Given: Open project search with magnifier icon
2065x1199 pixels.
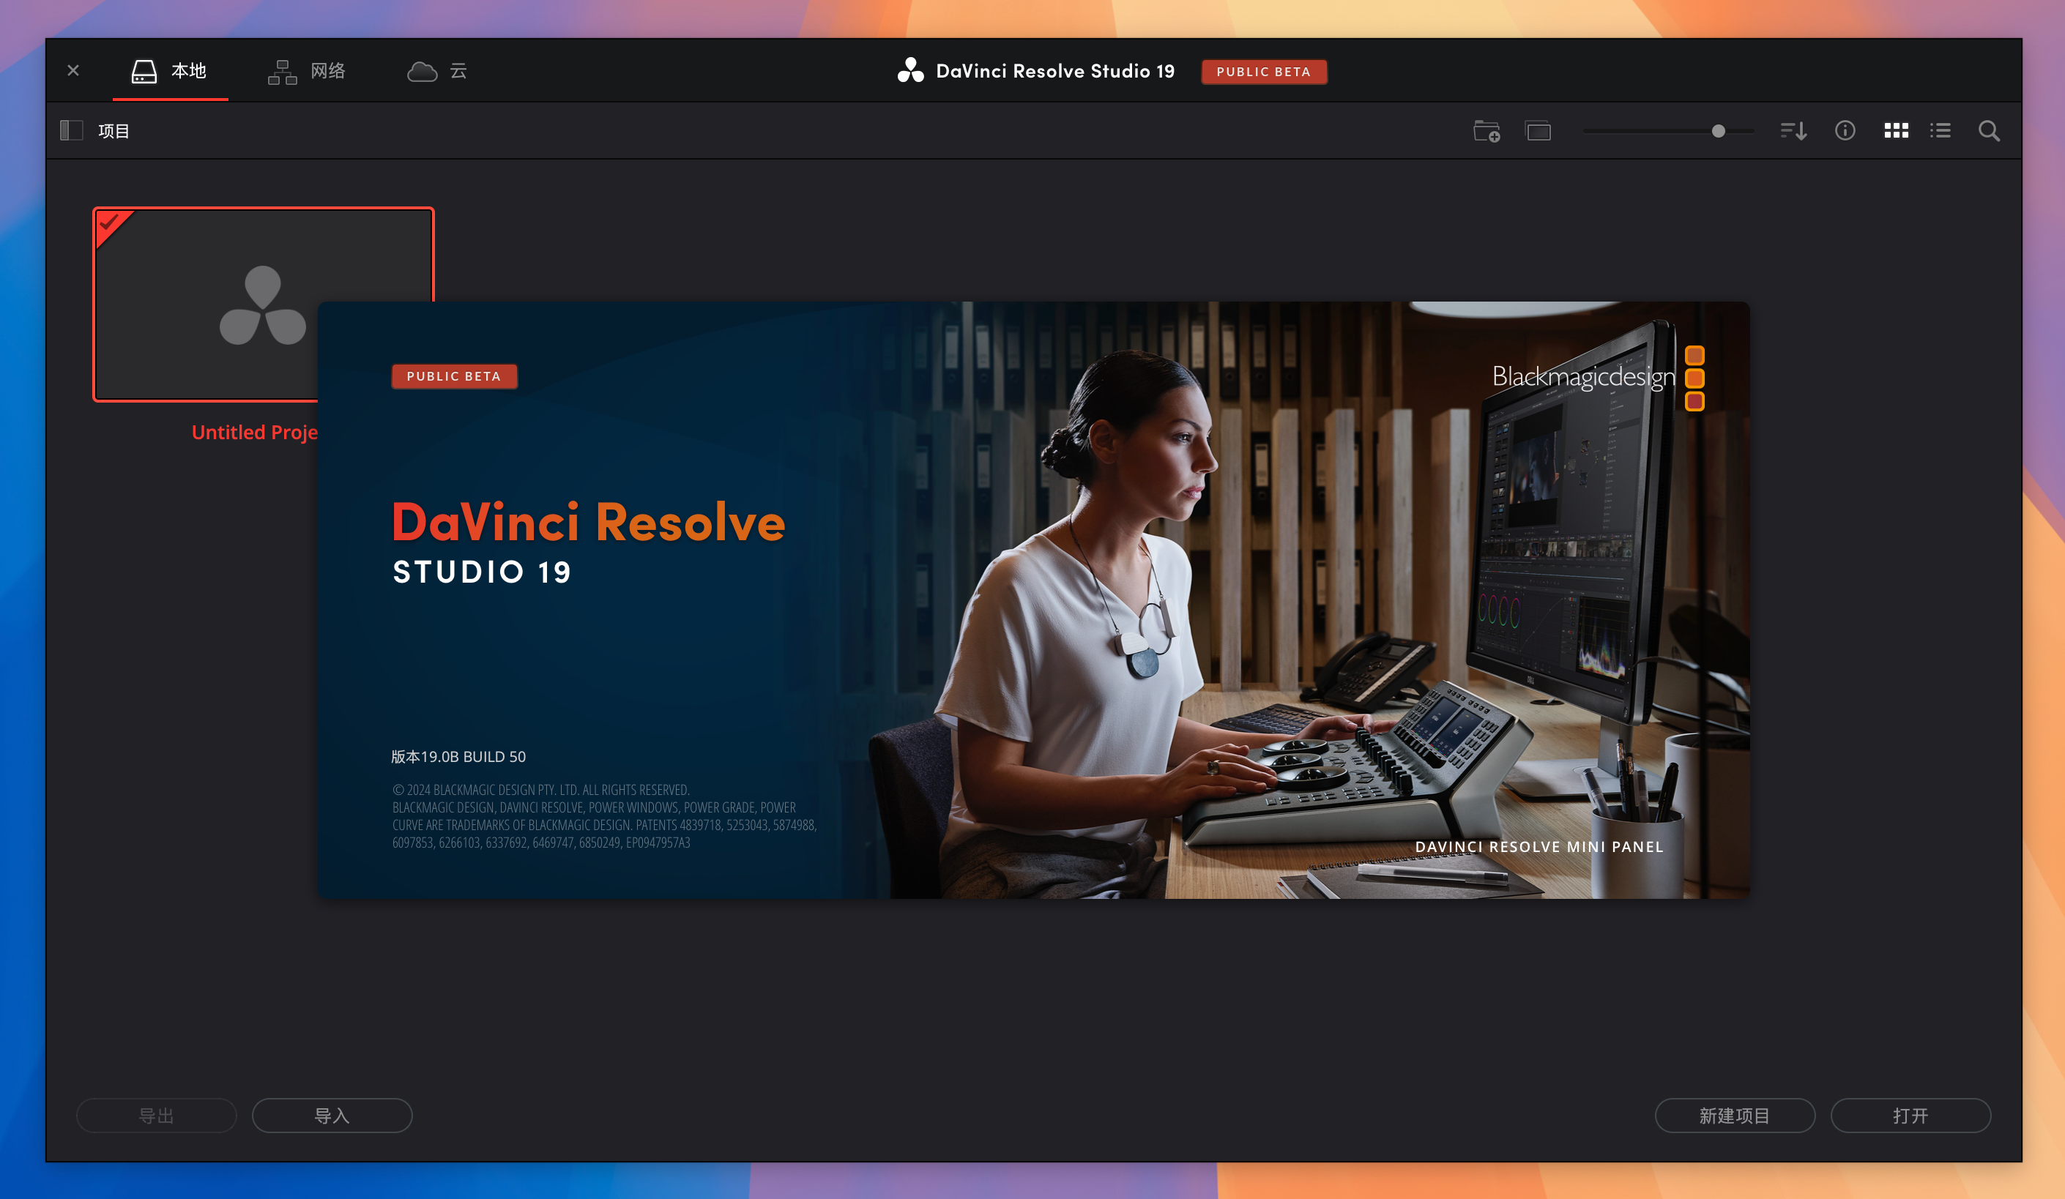Looking at the screenshot, I should (1989, 131).
